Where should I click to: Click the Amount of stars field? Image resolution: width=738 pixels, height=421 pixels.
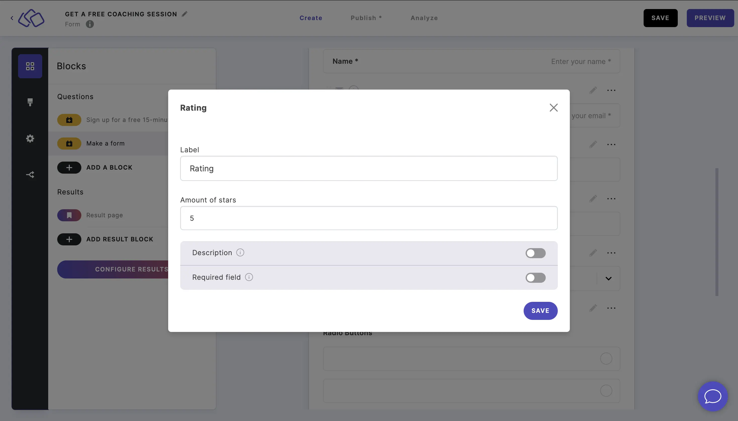pos(368,218)
